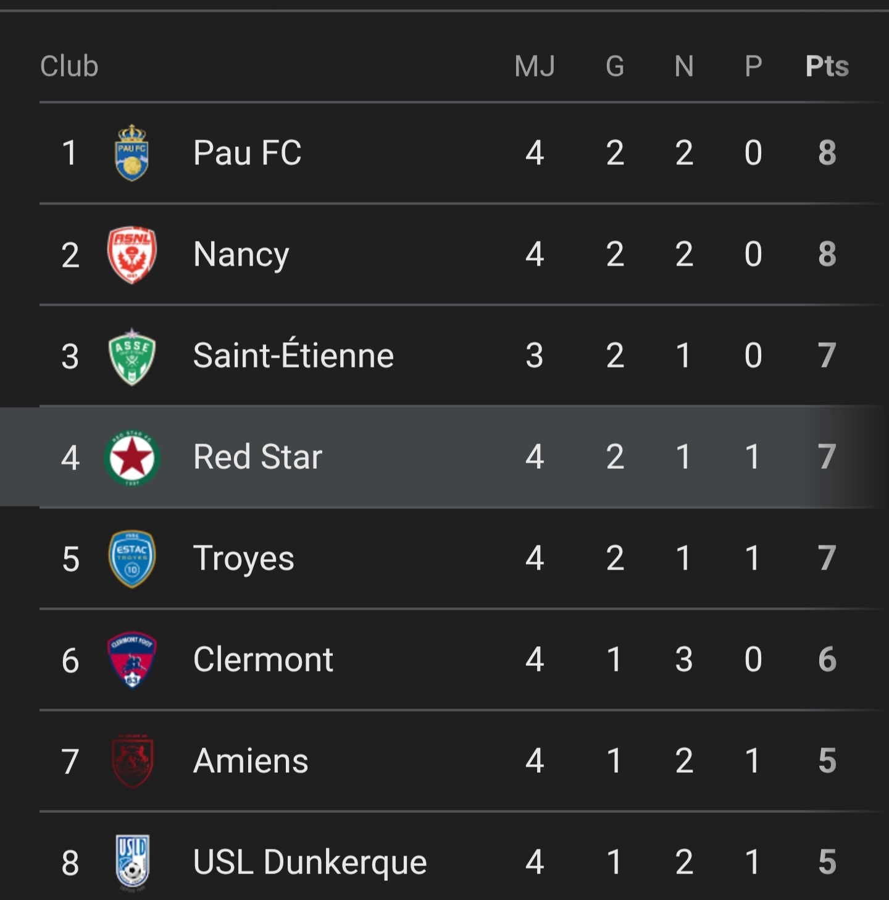The image size is (889, 900).
Task: Select the USL Dunkerque badge
Action: tap(131, 862)
